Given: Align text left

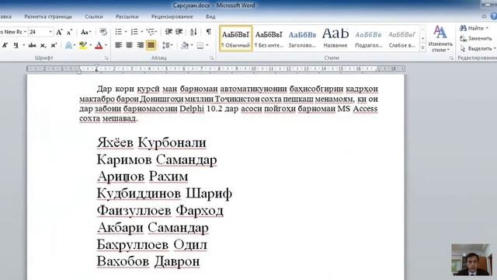Looking at the screenshot, I should pos(119,45).
